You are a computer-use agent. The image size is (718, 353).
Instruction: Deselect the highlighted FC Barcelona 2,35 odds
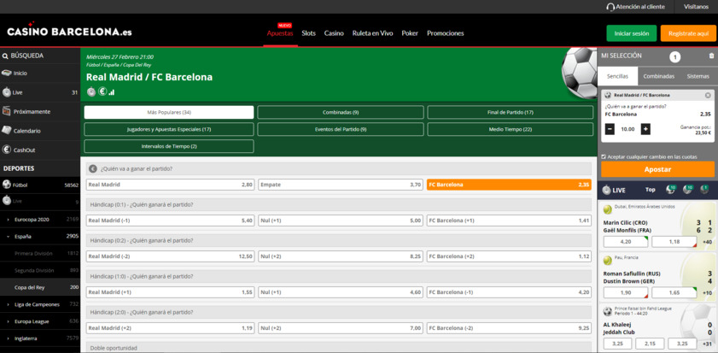(509, 185)
